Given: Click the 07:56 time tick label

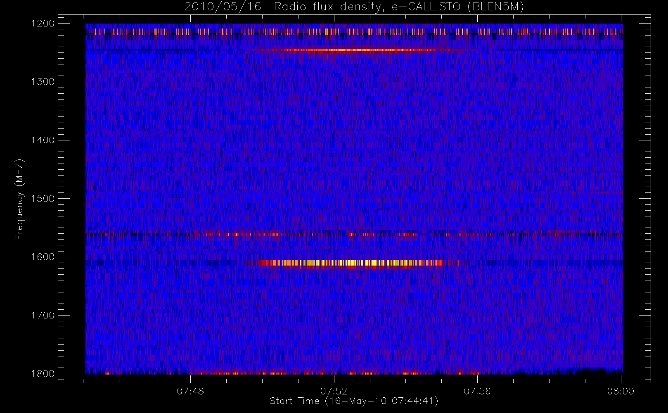Looking at the screenshot, I should click(x=477, y=391).
